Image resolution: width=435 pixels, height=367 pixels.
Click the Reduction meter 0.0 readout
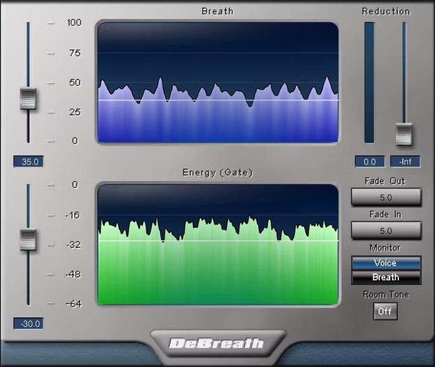click(370, 162)
